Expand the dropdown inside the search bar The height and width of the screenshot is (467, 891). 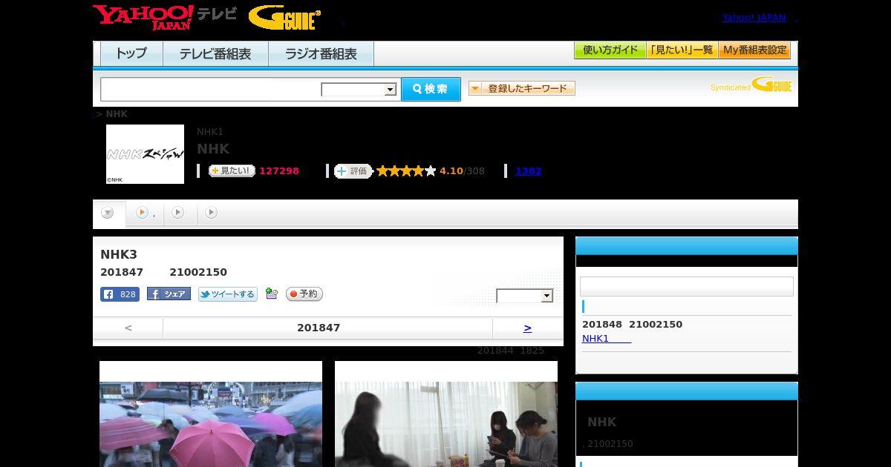(x=359, y=90)
